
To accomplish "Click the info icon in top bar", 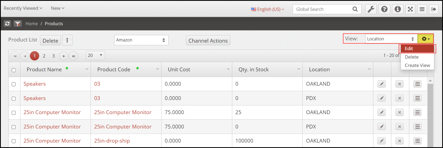I will [398, 9].
